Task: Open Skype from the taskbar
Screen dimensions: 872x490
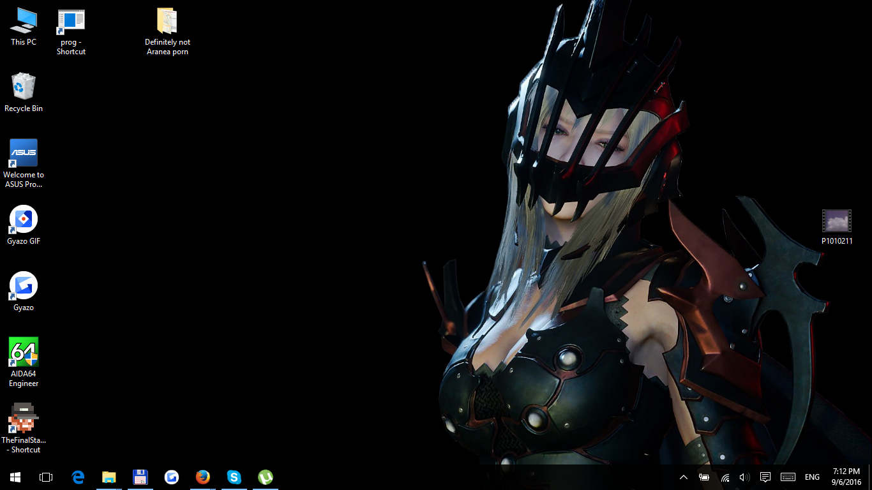Action: tap(234, 477)
